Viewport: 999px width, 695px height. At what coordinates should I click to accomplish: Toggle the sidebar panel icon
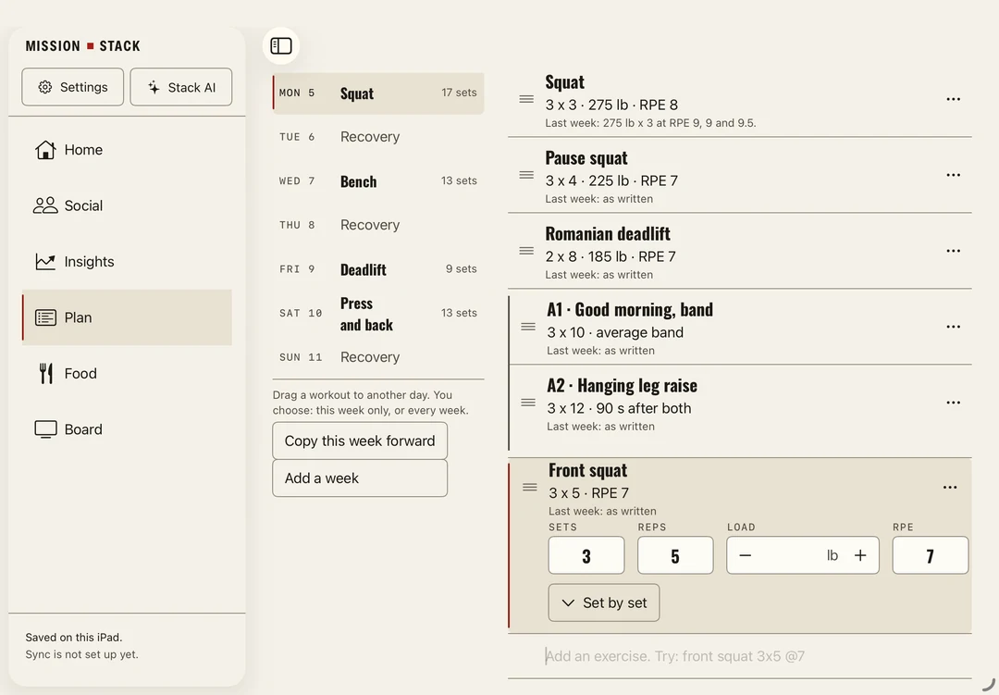tap(281, 46)
